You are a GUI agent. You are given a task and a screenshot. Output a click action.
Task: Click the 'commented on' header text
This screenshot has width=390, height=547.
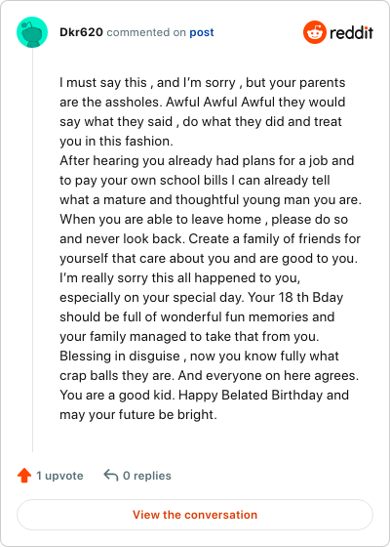146,32
